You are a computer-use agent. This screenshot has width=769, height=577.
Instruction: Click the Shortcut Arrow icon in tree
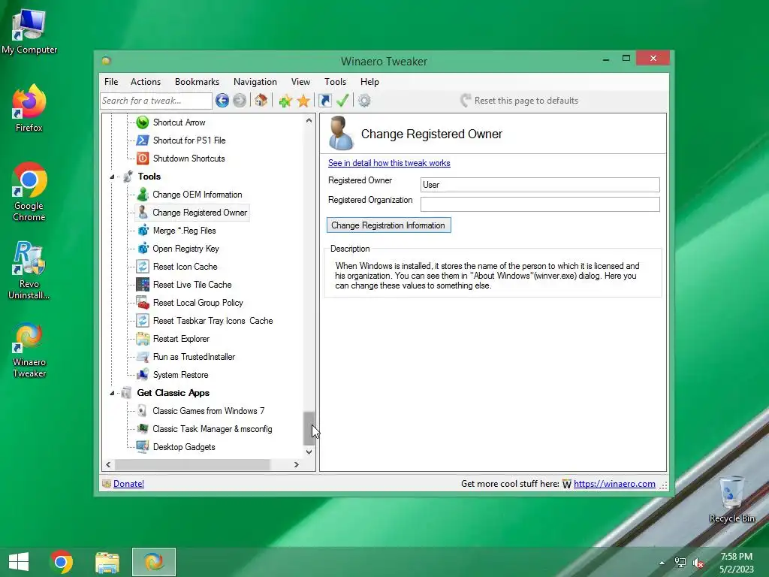pos(142,122)
